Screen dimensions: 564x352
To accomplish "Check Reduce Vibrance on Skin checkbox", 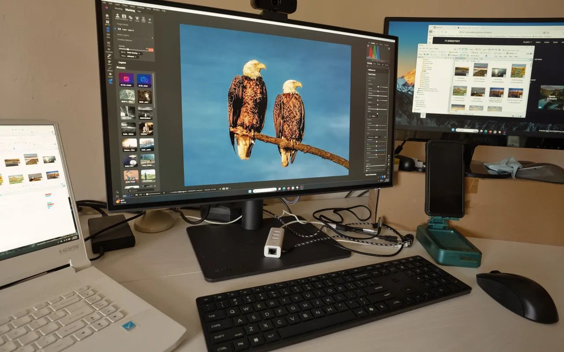I will 367,157.
